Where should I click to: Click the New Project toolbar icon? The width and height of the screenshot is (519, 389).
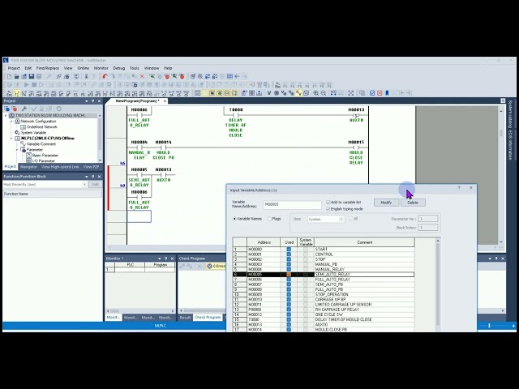tap(9, 76)
